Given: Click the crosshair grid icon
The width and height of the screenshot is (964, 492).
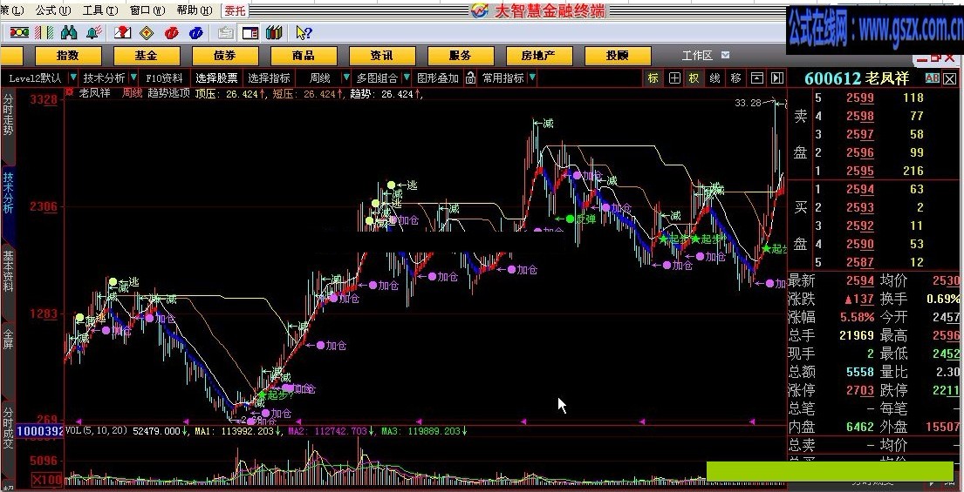Looking at the screenshot, I should pyautogui.click(x=674, y=78).
